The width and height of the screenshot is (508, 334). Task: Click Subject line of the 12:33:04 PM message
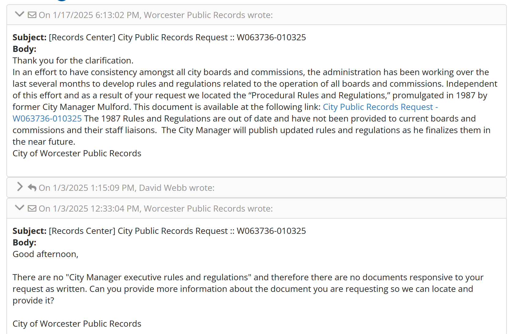(x=159, y=231)
